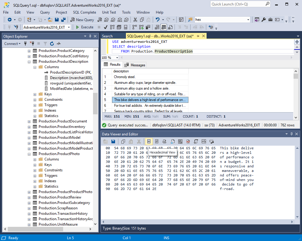Click the XMLA query icon

pos(120,20)
